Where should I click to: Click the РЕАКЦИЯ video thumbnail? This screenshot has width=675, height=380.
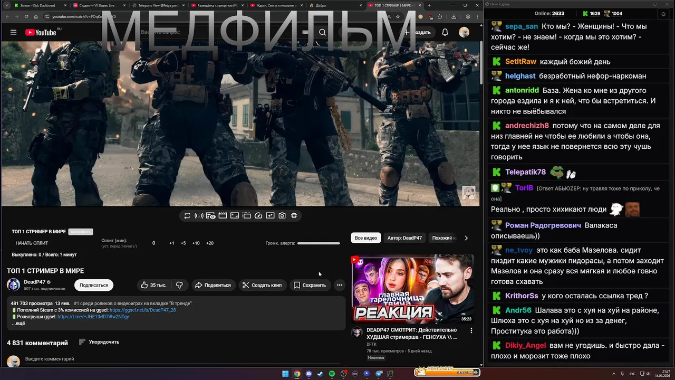pos(412,289)
